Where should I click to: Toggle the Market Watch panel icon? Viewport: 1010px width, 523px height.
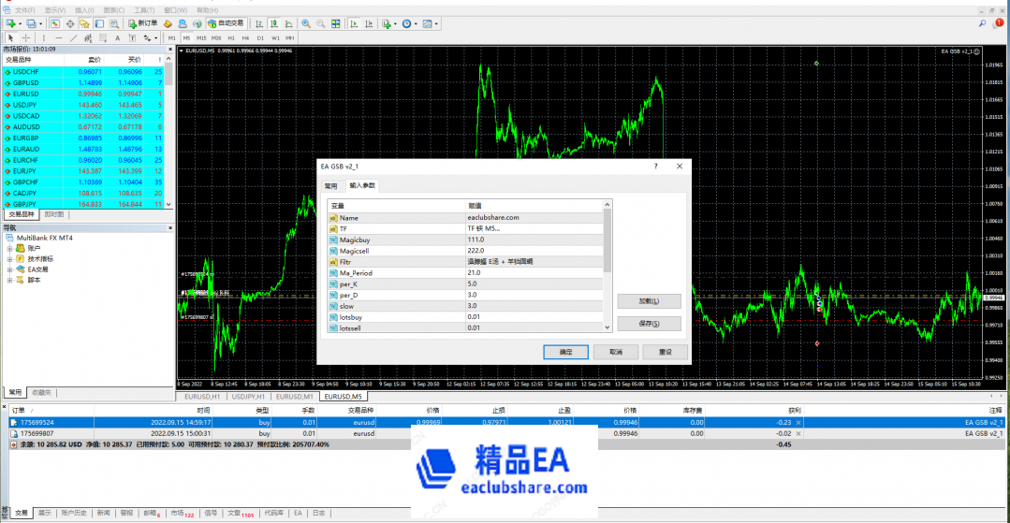coord(54,23)
